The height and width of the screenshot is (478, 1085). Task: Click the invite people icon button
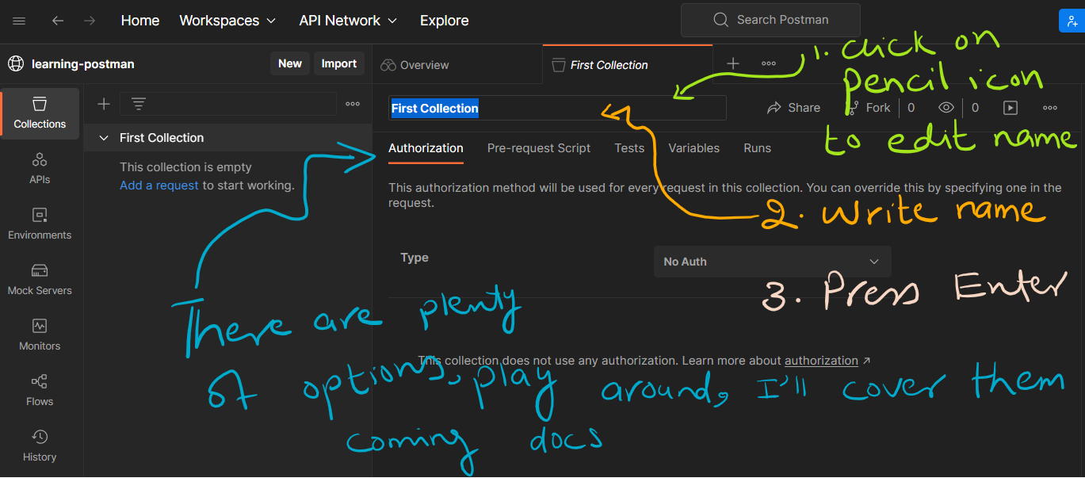tap(1072, 21)
